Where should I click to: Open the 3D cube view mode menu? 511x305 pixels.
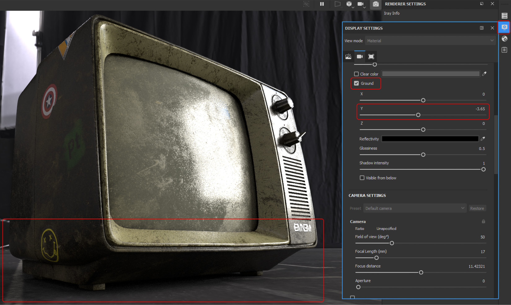click(350, 4)
